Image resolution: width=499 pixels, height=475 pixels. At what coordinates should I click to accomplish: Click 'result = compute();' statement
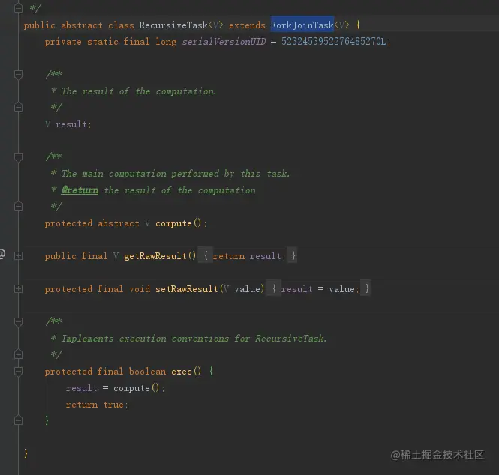[x=116, y=388]
